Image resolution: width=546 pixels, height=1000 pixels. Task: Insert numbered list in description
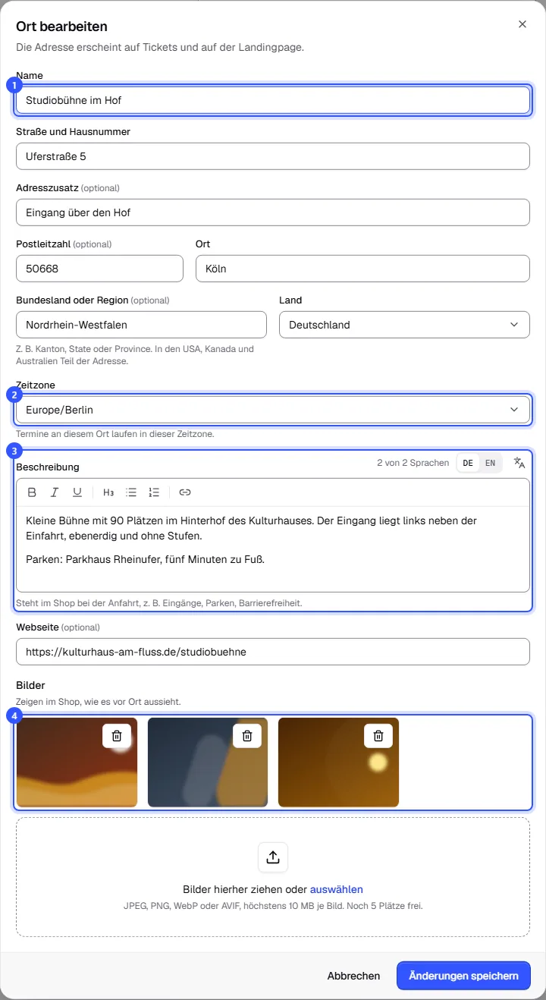pyautogui.click(x=154, y=492)
